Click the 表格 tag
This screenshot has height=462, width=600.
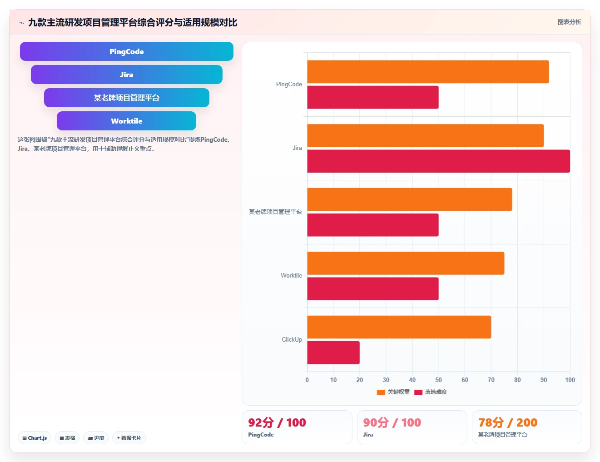(x=67, y=438)
